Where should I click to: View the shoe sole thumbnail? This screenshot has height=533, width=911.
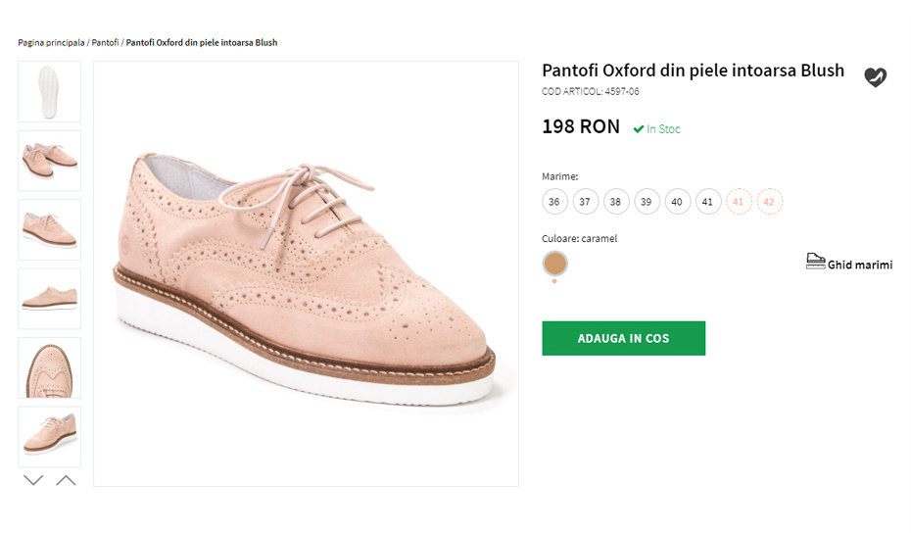point(49,92)
